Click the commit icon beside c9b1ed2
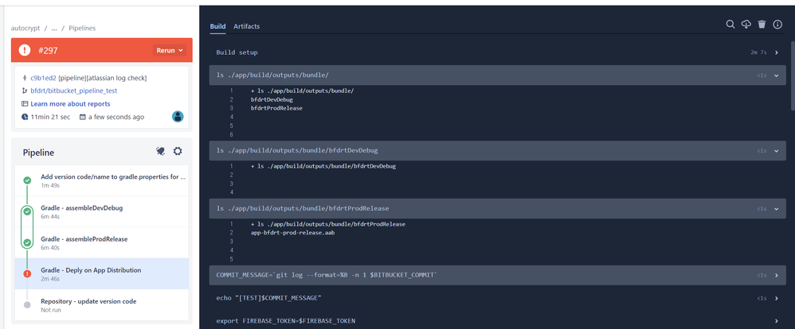The height and width of the screenshot is (329, 795). 25,78
